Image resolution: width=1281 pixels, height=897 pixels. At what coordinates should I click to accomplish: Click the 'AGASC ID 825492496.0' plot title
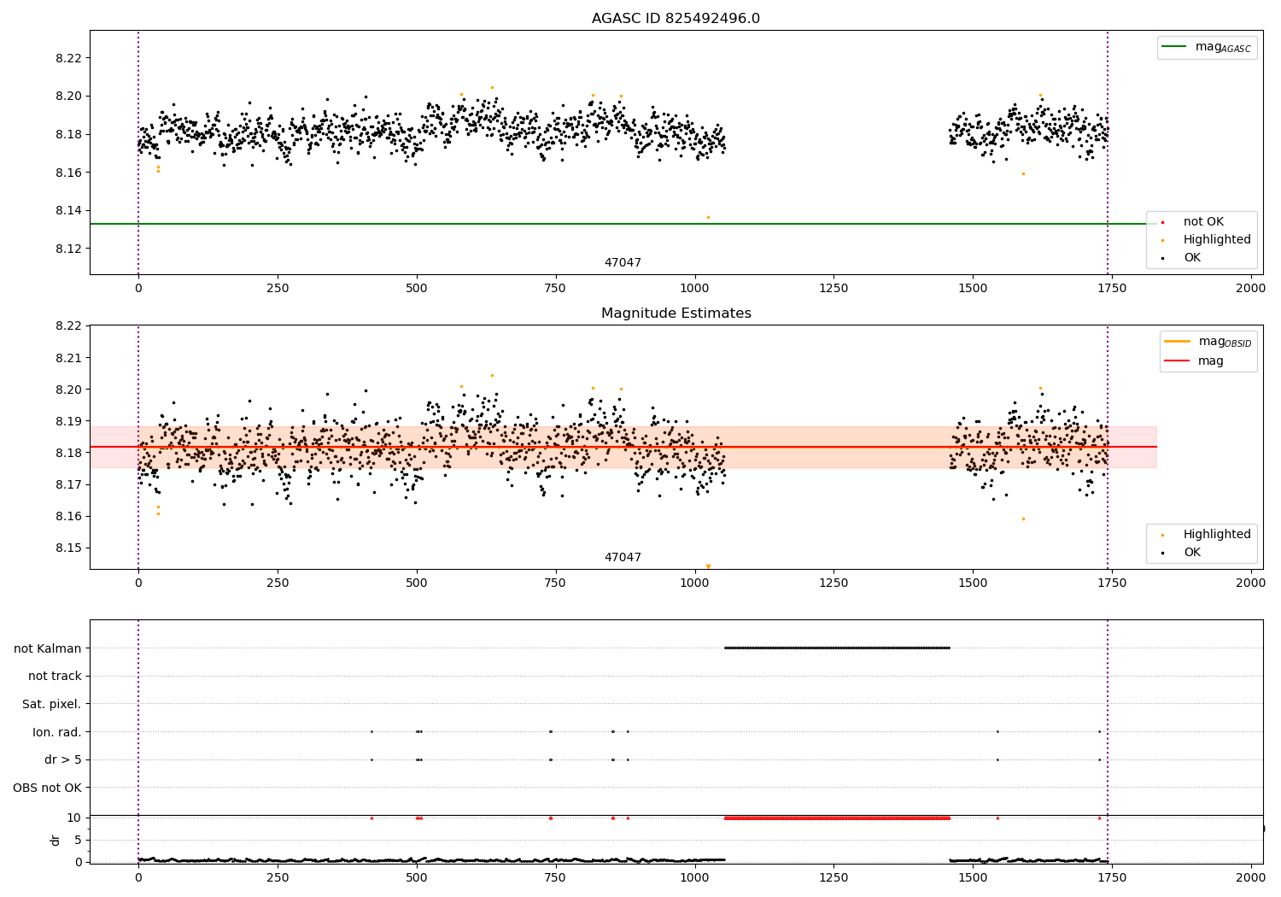coord(676,19)
